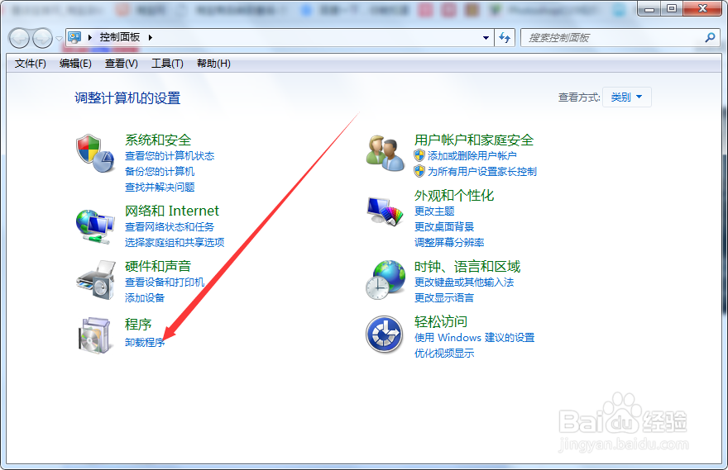Click 添加或删除用户帐户 link
The image size is (728, 470).
[472, 156]
